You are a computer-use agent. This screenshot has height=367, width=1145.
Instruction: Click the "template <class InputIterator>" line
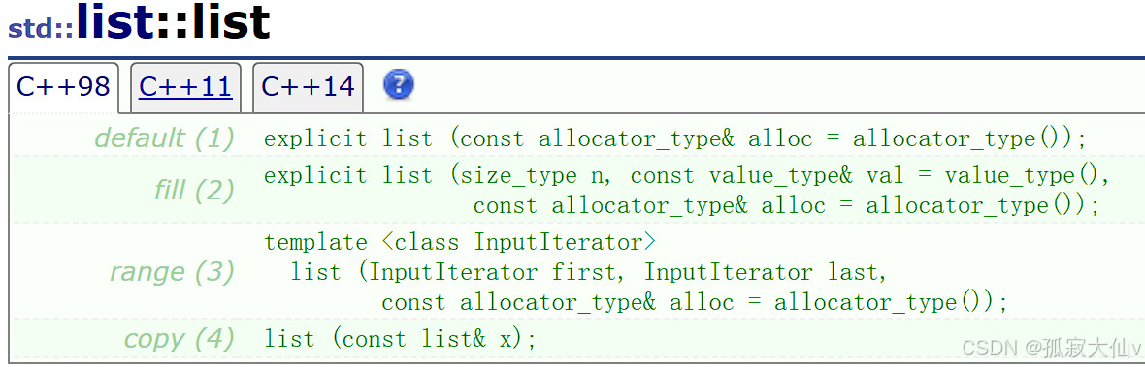tap(460, 242)
